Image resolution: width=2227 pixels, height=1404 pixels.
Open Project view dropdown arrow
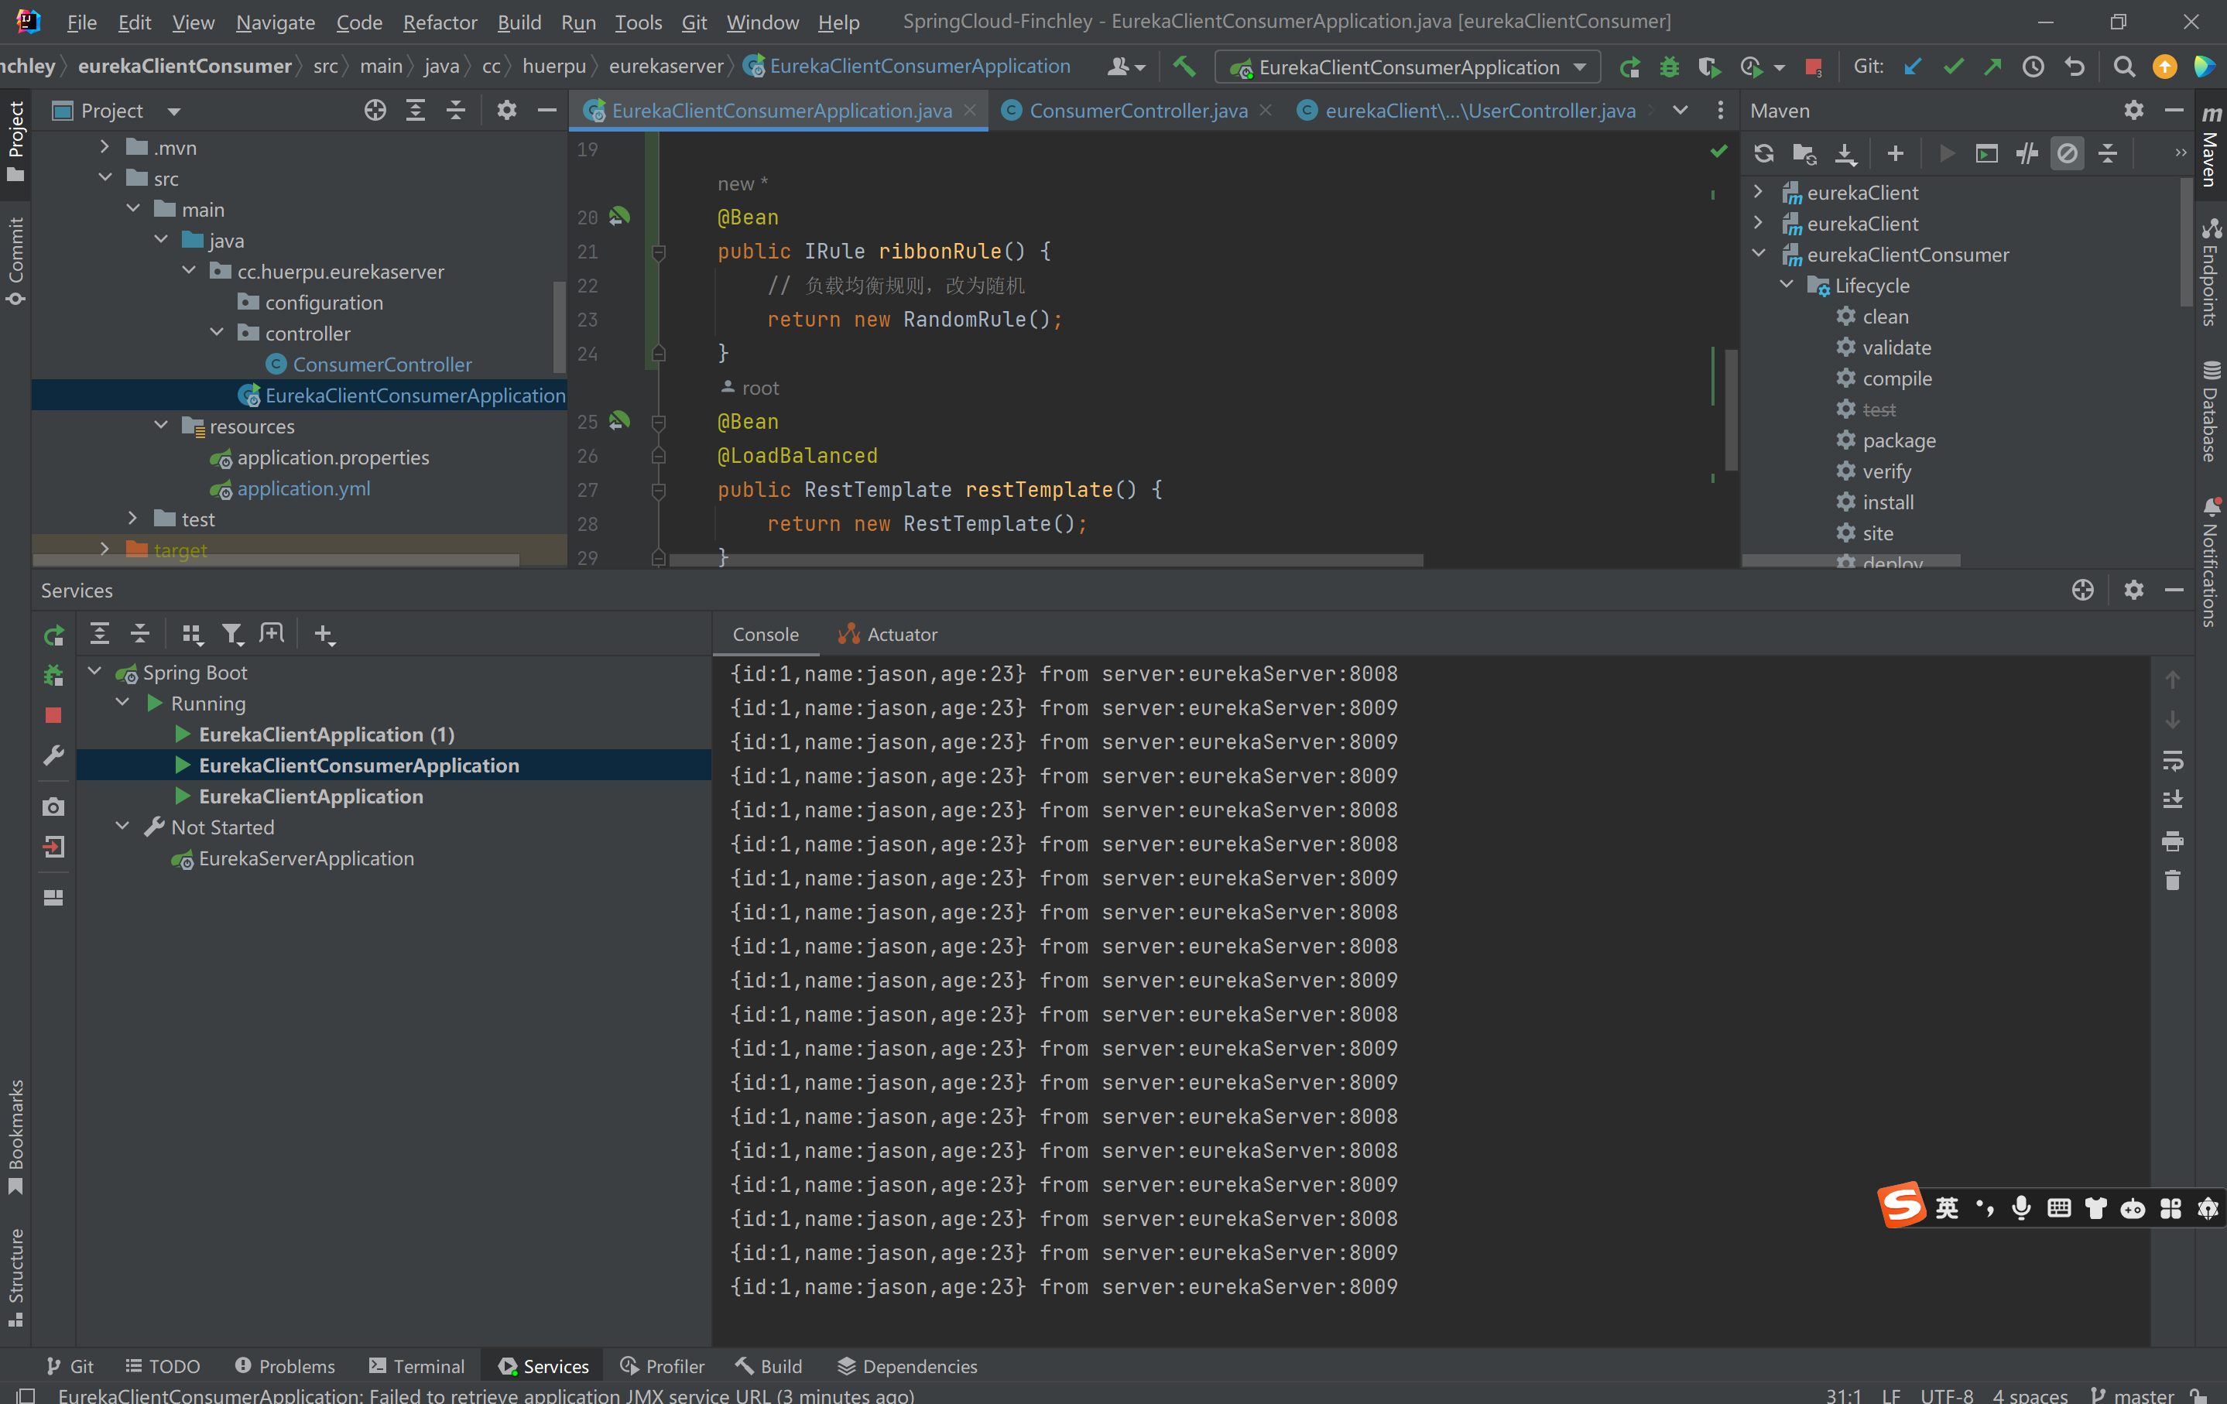(x=173, y=112)
